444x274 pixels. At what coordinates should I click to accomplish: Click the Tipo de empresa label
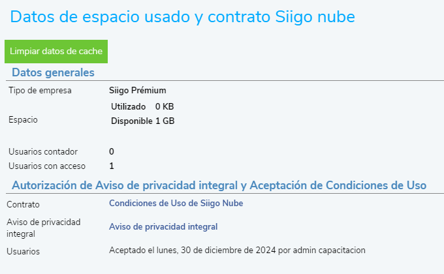click(40, 90)
